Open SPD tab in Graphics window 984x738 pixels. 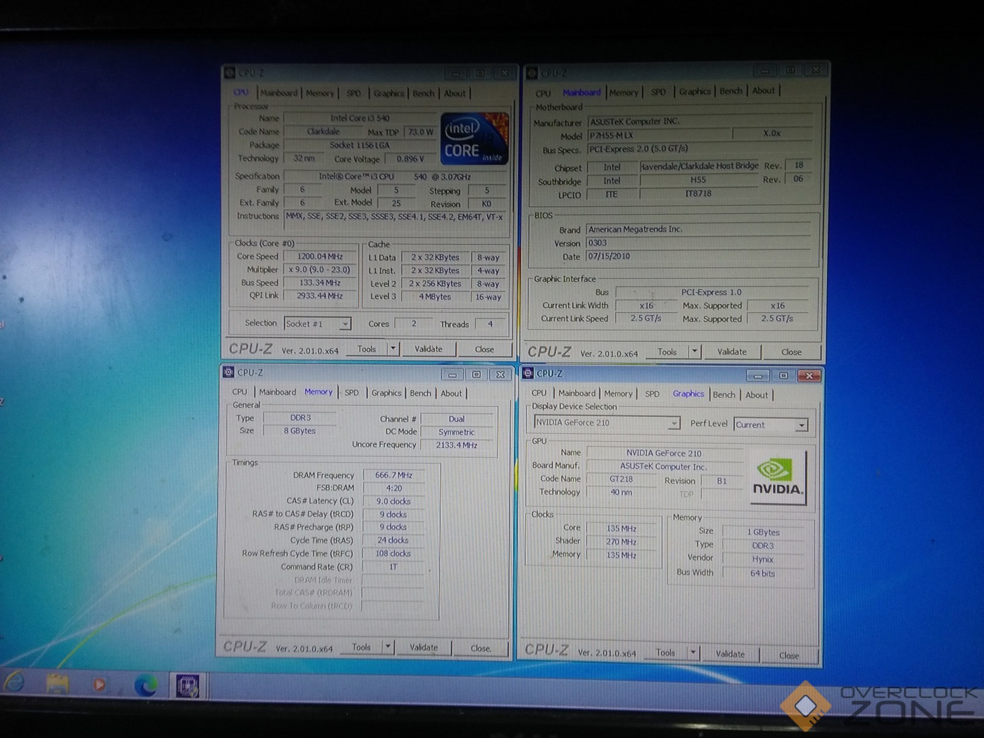[652, 394]
